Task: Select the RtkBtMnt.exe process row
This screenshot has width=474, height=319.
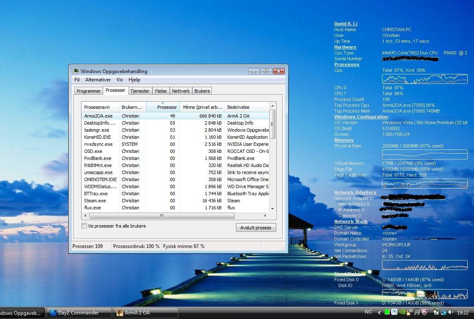Action: coord(175,165)
